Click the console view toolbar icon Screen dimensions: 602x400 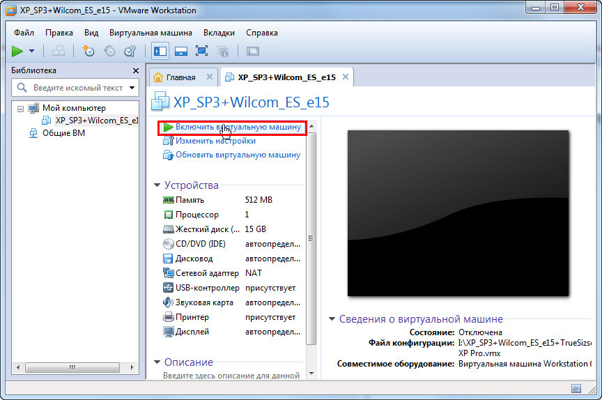(x=253, y=51)
